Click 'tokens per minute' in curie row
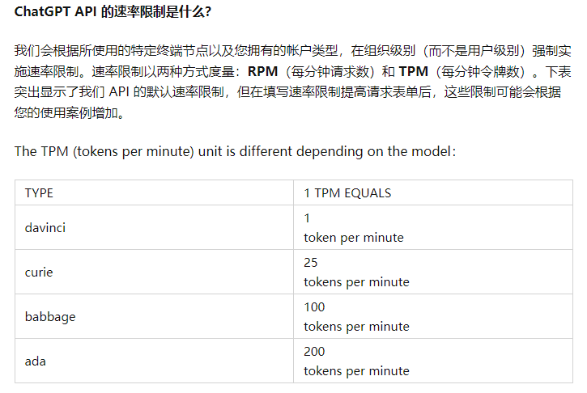This screenshot has height=393, width=587. pyautogui.click(x=356, y=282)
